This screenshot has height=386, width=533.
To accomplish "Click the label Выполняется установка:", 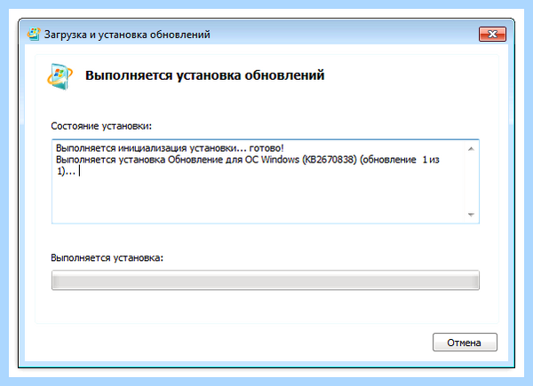I will pos(107,257).
